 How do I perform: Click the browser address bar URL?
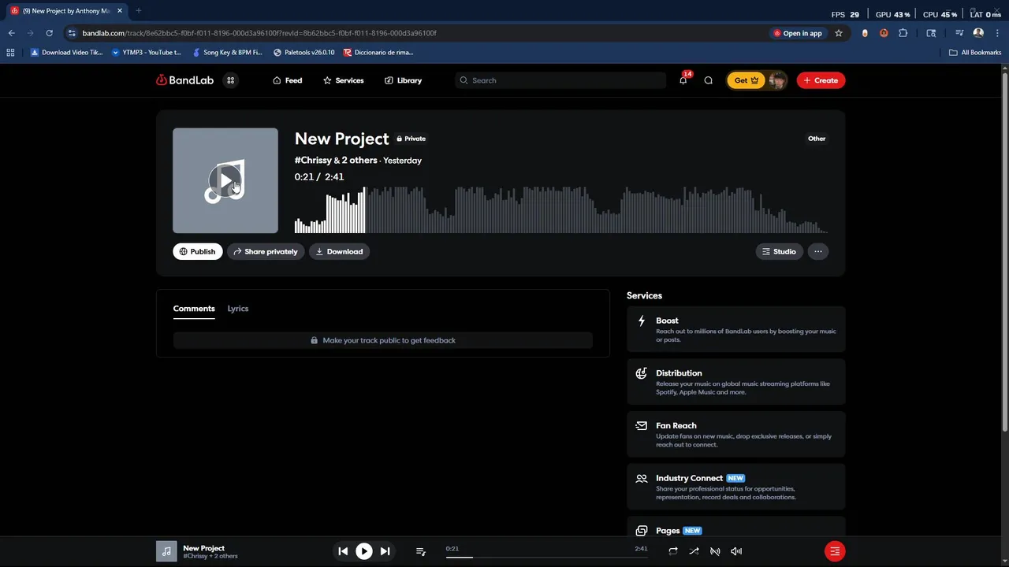pos(259,33)
